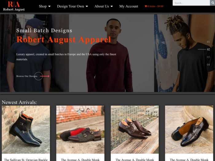Image resolution: width=215 pixels, height=161 pixels.
Task: Click the arrow beside Browse Our Designs
Action: (x=45, y=76)
